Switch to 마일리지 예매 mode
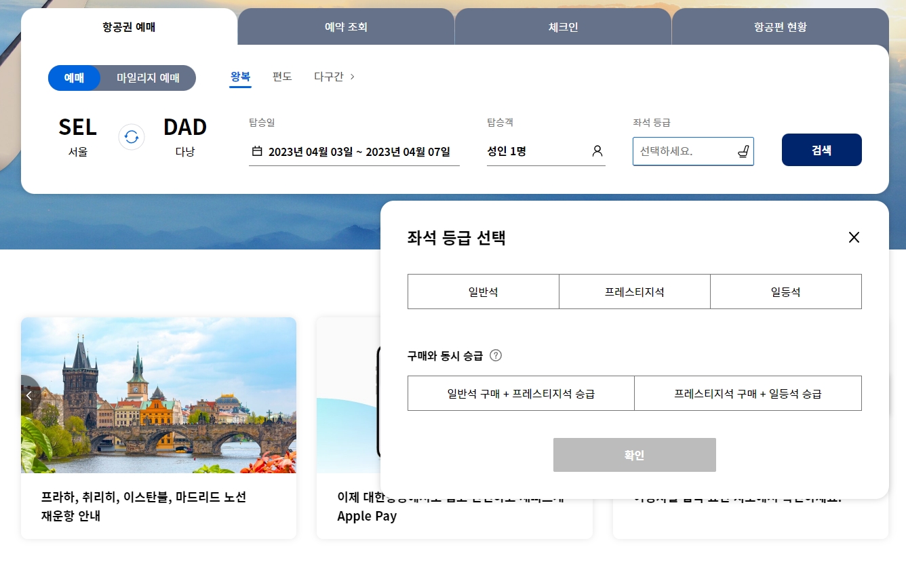The width and height of the screenshot is (906, 581). tap(149, 78)
